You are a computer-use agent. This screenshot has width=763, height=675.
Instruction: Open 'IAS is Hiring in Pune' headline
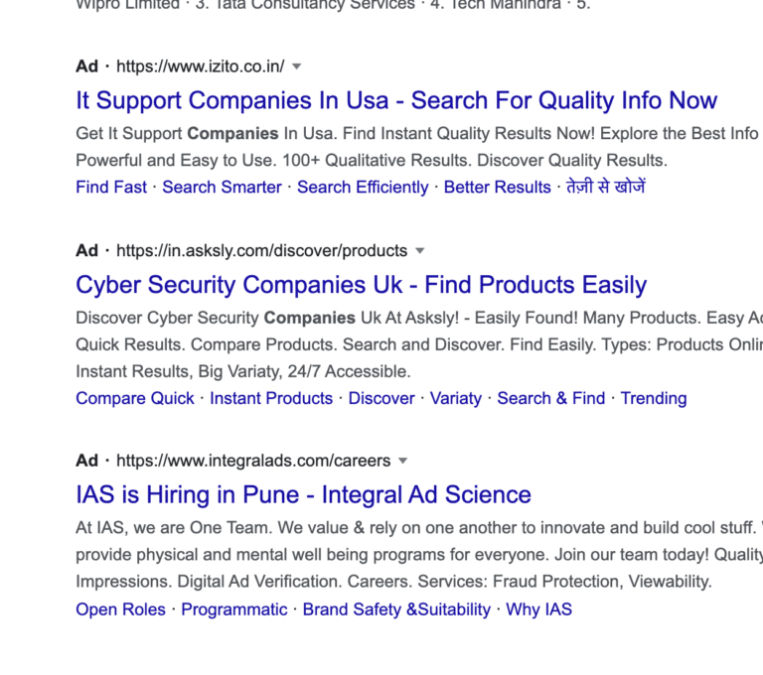303,495
